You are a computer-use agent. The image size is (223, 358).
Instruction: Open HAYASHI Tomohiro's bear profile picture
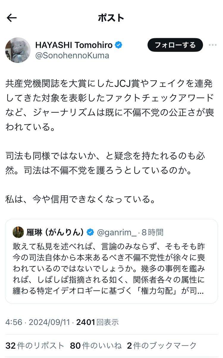(18, 50)
